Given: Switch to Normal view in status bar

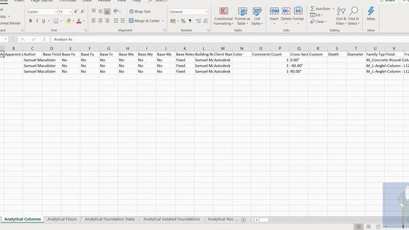Looking at the screenshot, I should click(359, 227).
